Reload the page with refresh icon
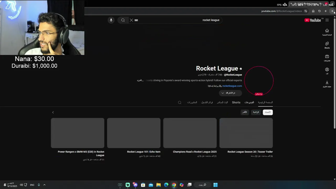The image size is (336, 189). tap(319, 11)
